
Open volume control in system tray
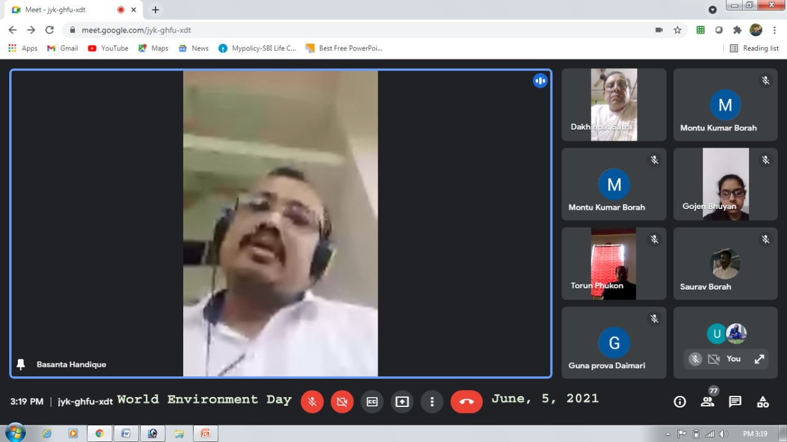tap(723, 434)
